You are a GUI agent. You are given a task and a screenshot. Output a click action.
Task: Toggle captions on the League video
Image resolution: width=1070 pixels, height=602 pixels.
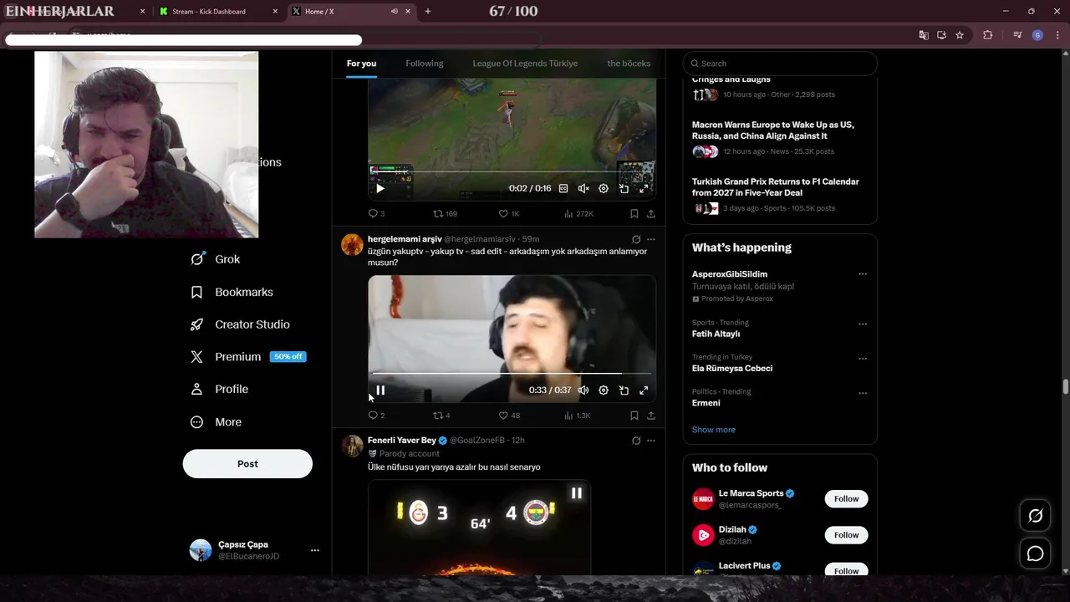[563, 189]
